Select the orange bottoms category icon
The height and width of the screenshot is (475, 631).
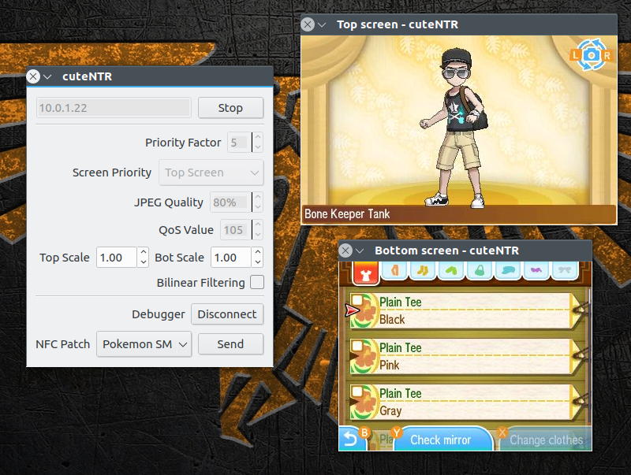(395, 270)
